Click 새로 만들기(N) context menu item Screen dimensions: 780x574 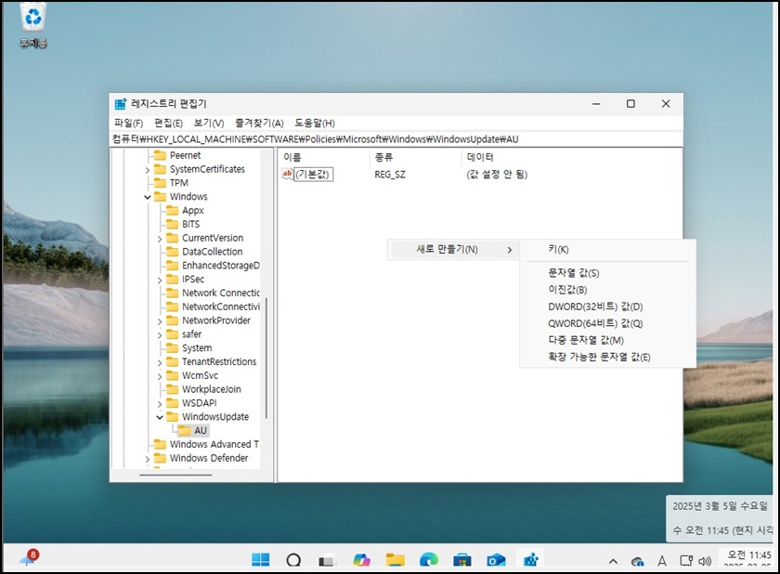[453, 249]
